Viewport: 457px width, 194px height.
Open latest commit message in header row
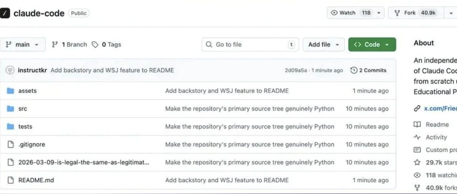112,70
